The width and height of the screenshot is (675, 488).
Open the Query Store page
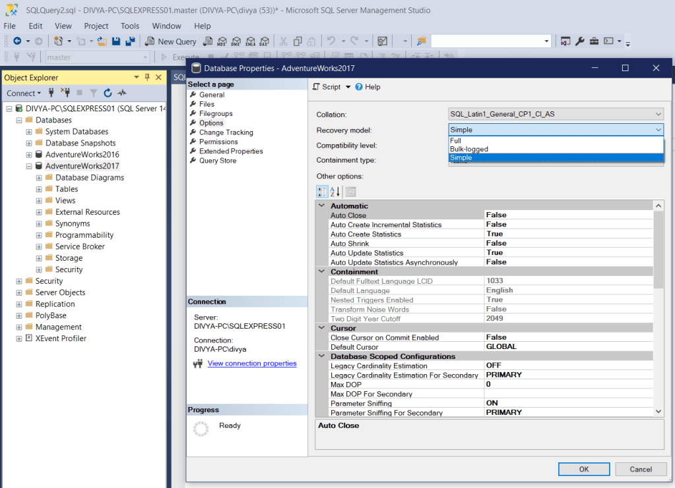(x=218, y=161)
